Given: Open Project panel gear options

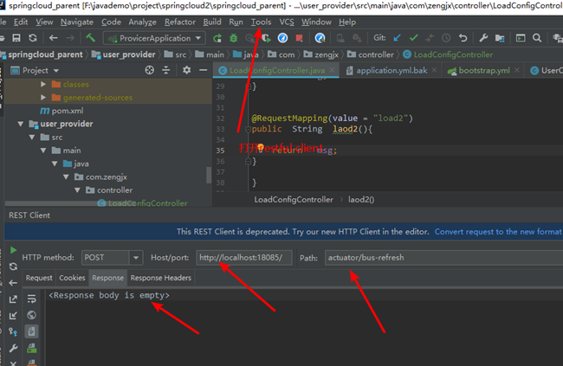Looking at the screenshot, I should click(186, 70).
